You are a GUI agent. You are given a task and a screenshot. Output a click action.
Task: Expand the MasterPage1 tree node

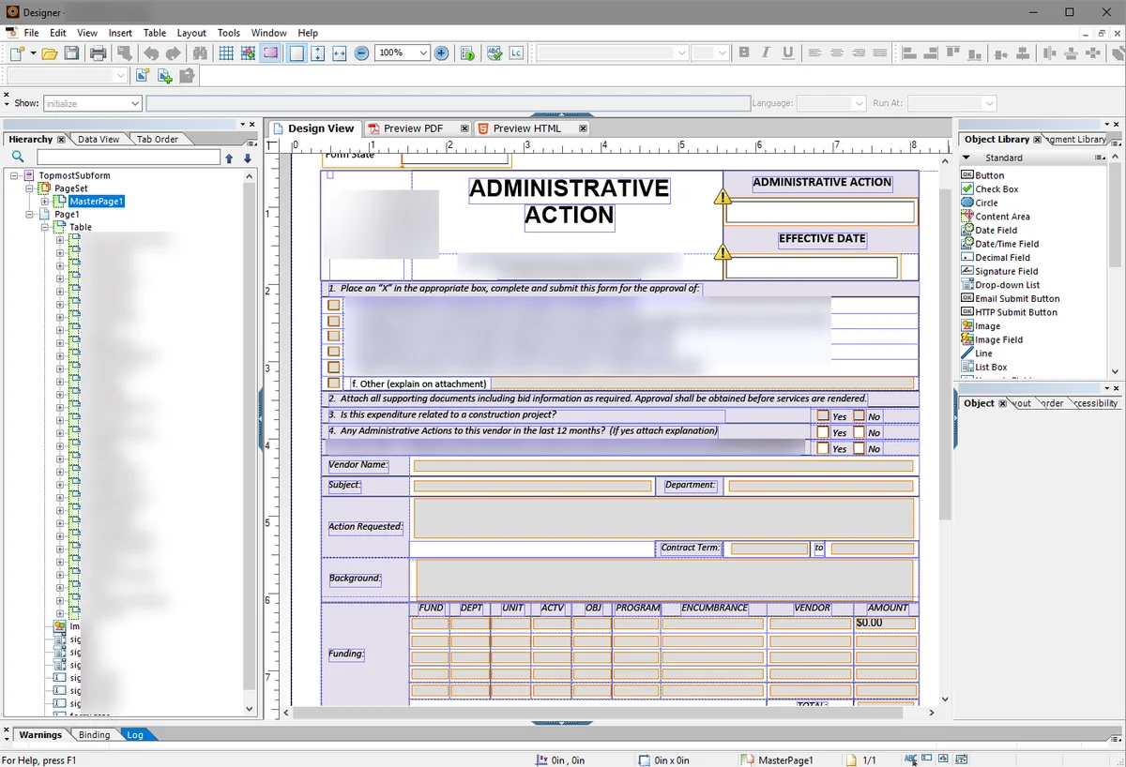coord(44,202)
